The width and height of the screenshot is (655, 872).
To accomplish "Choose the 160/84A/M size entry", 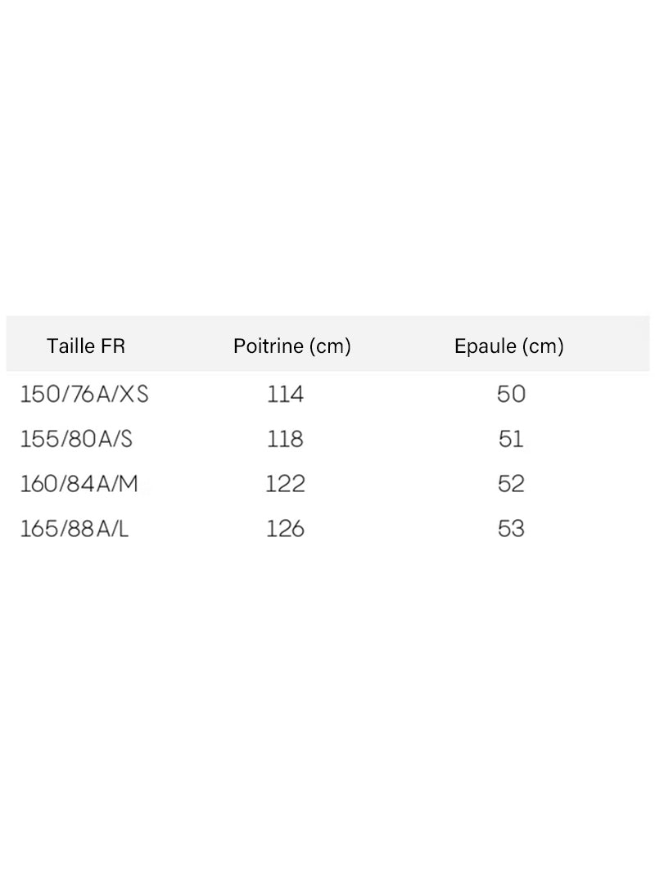I will click(79, 484).
